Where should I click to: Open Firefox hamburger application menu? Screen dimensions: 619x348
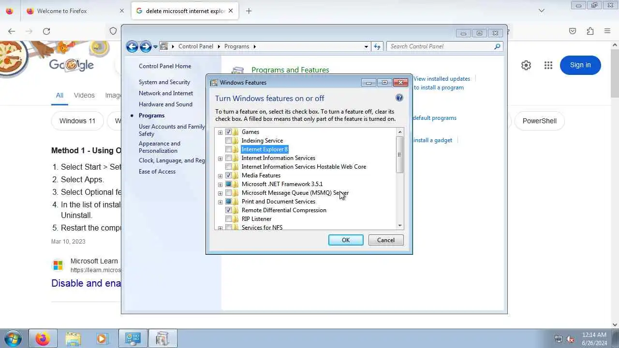click(x=607, y=31)
